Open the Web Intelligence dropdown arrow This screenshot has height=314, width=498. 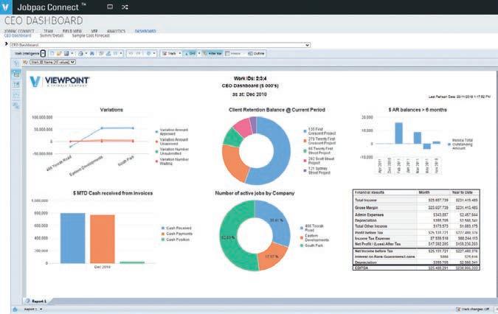(44, 54)
